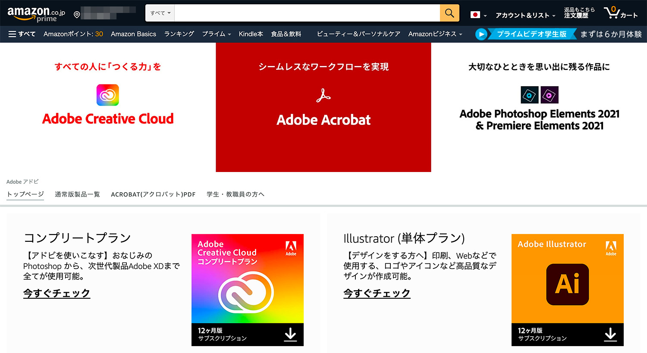Image resolution: width=647 pixels, height=353 pixels.
Task: Click Adobe logo on Creative Cloud product box
Action: pos(291,248)
